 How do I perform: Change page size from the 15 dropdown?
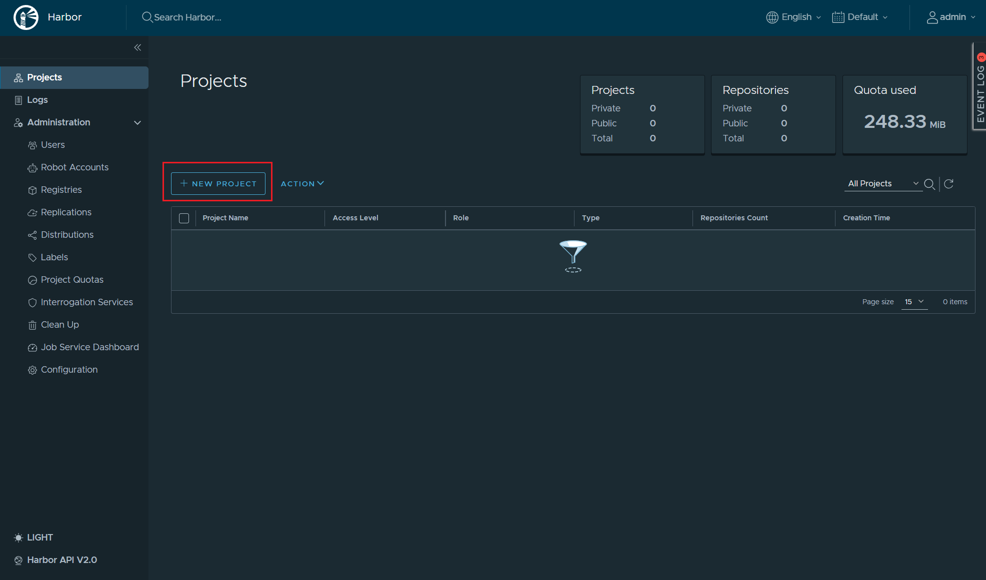point(914,302)
